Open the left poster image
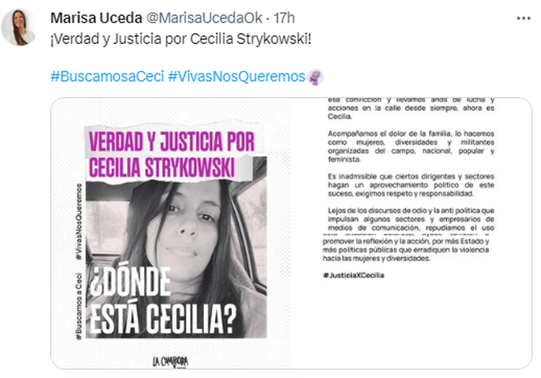 [170, 233]
